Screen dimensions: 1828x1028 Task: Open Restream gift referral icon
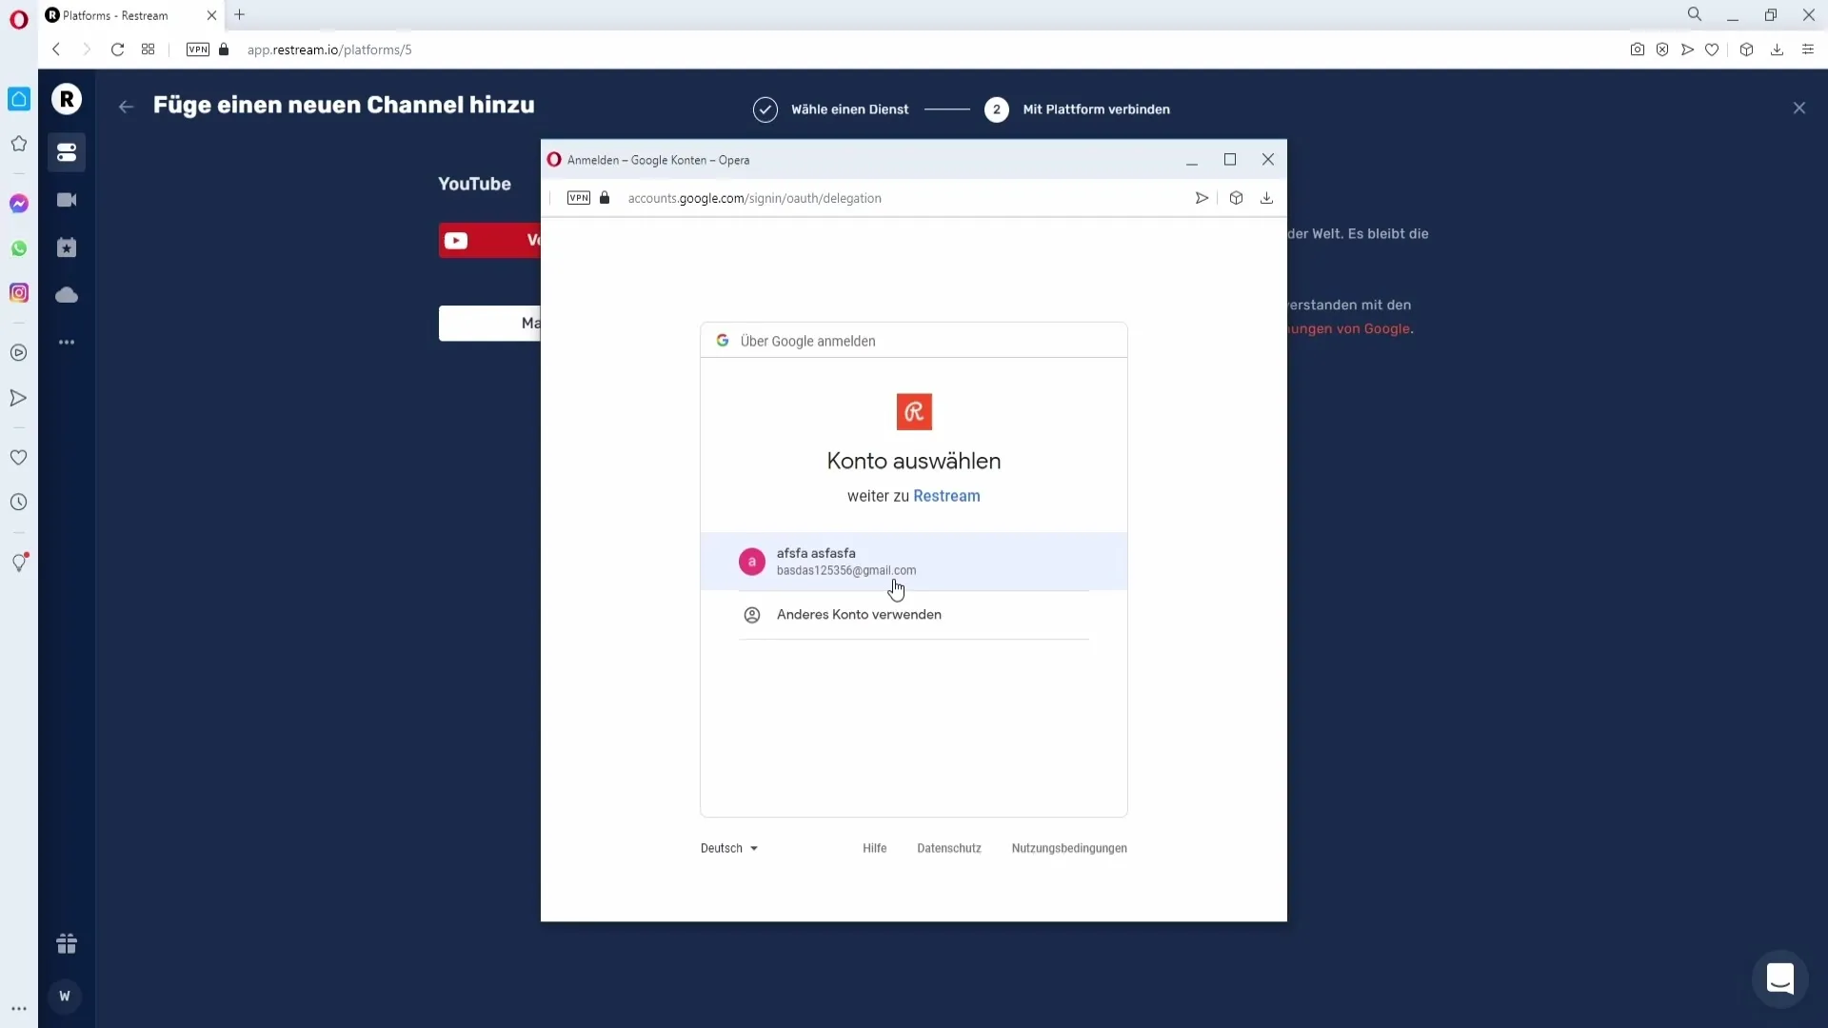point(67,943)
